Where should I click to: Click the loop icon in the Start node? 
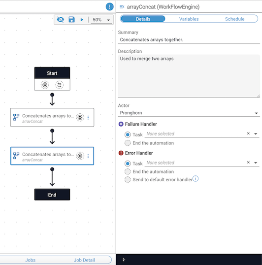click(x=60, y=85)
